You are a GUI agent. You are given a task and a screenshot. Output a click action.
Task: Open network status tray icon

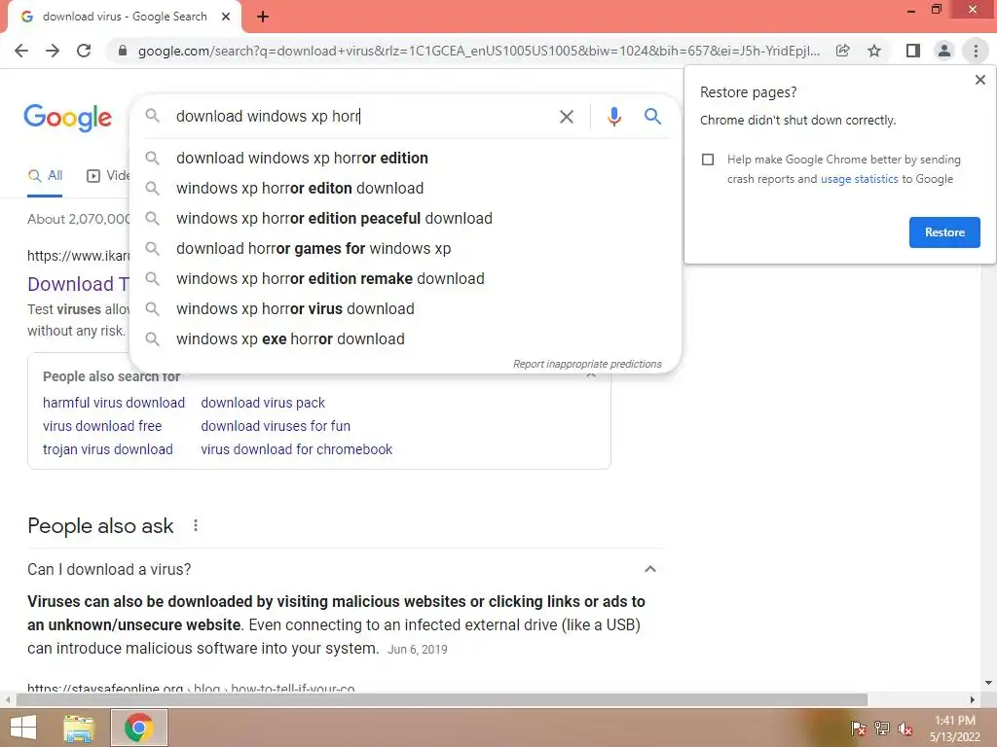882,729
